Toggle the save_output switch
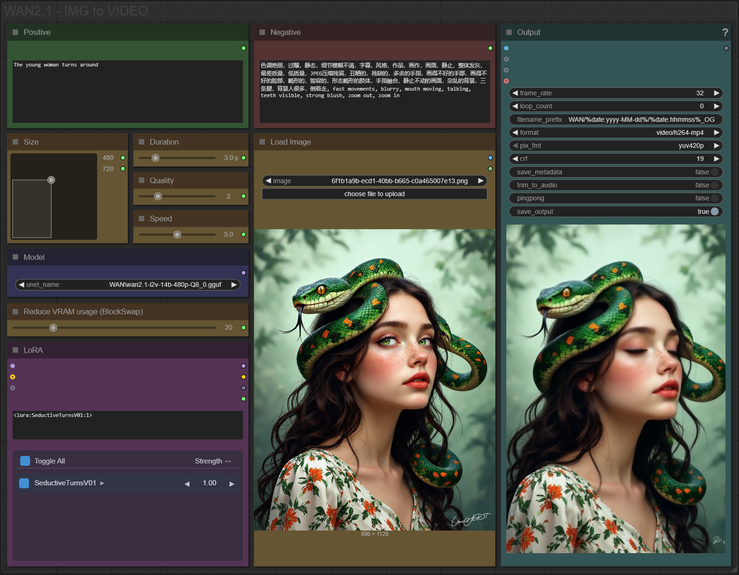Viewport: 739px width, 575px height. (x=714, y=211)
